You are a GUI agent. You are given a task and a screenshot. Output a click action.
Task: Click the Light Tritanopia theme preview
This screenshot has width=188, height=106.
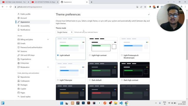pos(71,70)
